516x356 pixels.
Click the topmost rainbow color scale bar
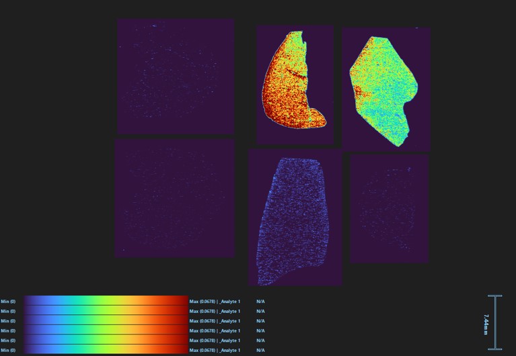point(106,301)
